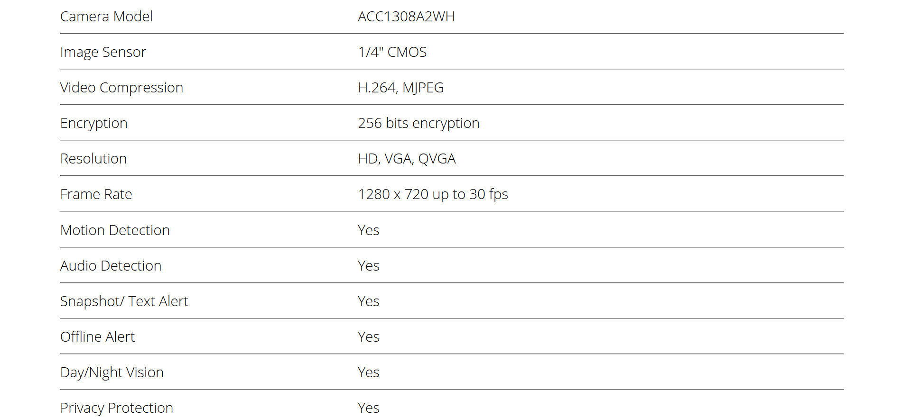Click the Frame Rate label
The height and width of the screenshot is (417, 911).
96,194
